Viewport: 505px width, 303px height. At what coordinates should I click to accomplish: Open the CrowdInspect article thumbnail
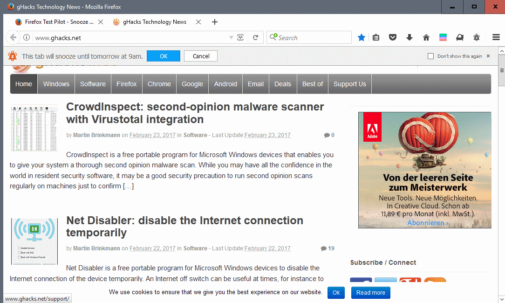pyautogui.click(x=34, y=128)
